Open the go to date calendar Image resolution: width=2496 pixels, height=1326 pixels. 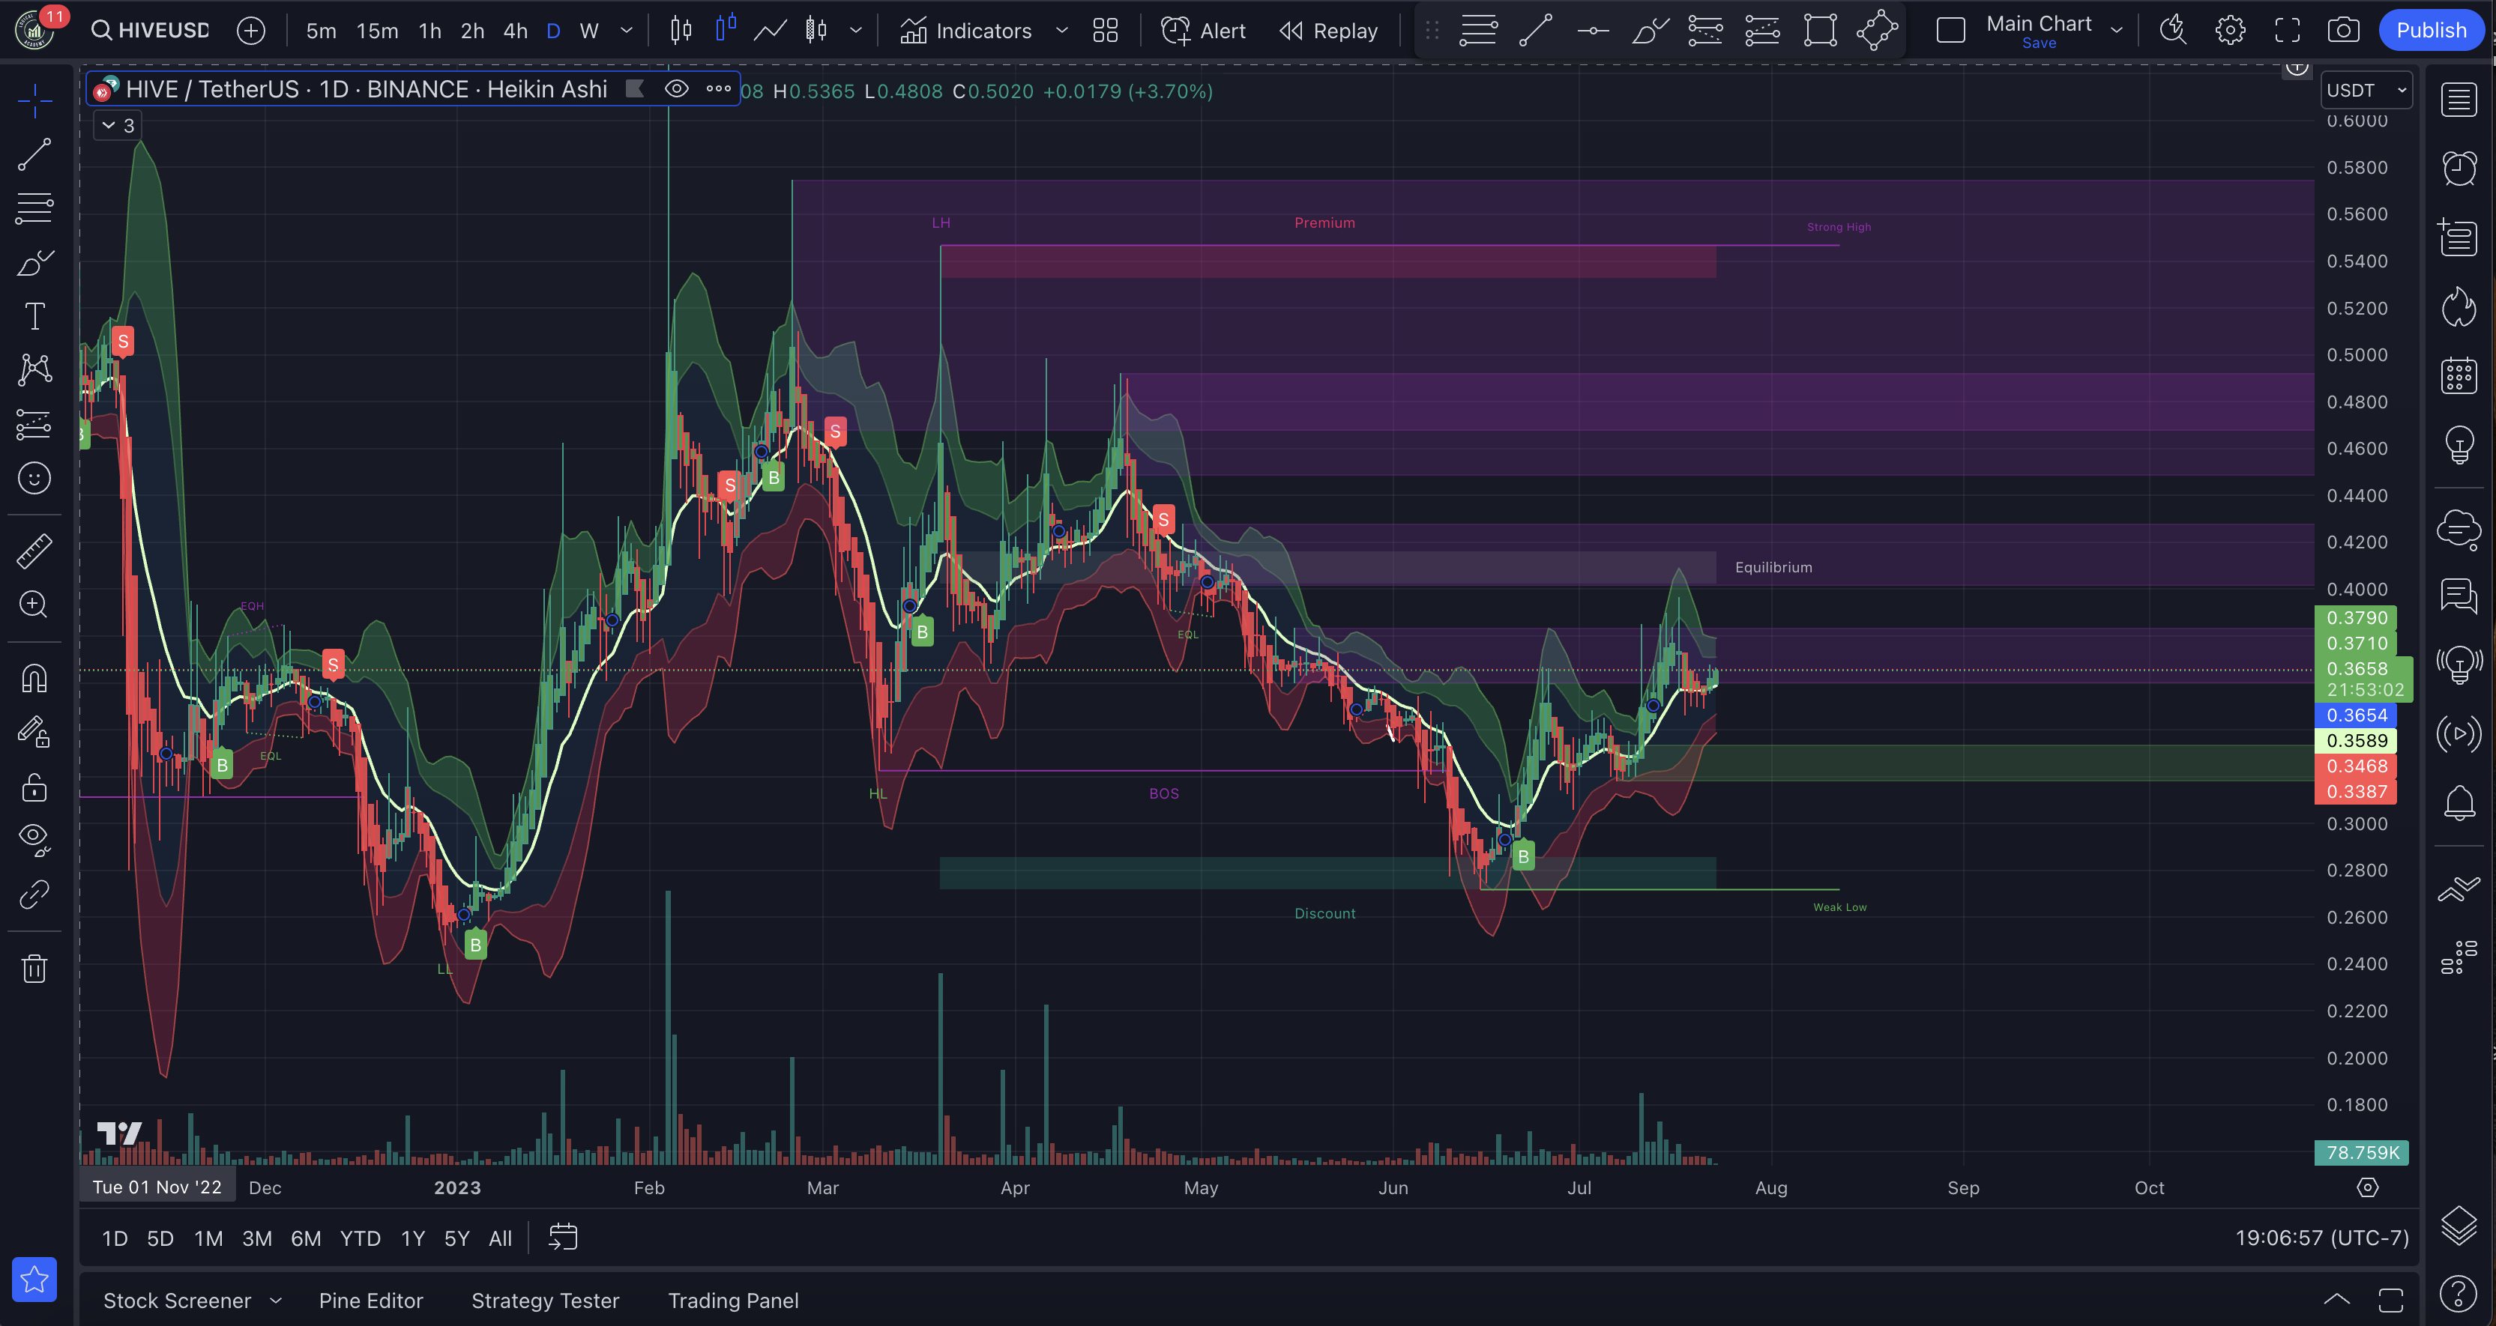(x=563, y=1237)
